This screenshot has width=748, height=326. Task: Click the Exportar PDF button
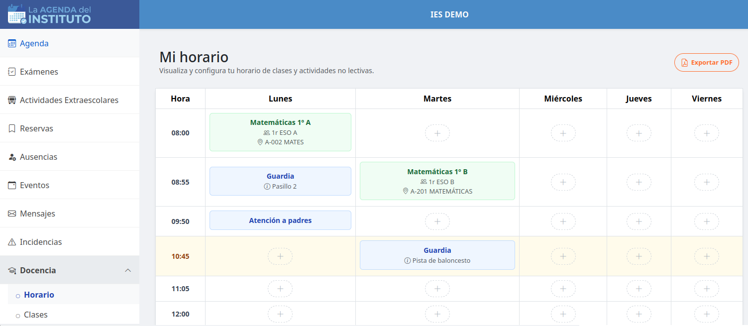click(x=707, y=63)
